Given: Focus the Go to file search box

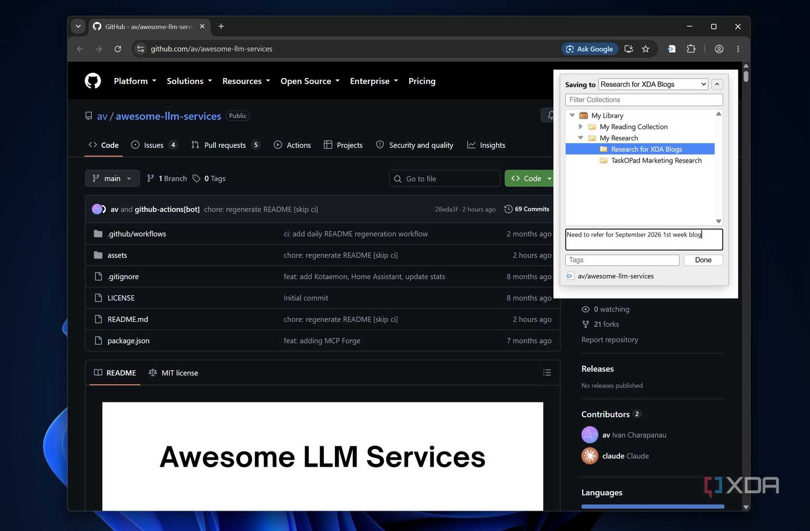Looking at the screenshot, I should click(x=445, y=179).
